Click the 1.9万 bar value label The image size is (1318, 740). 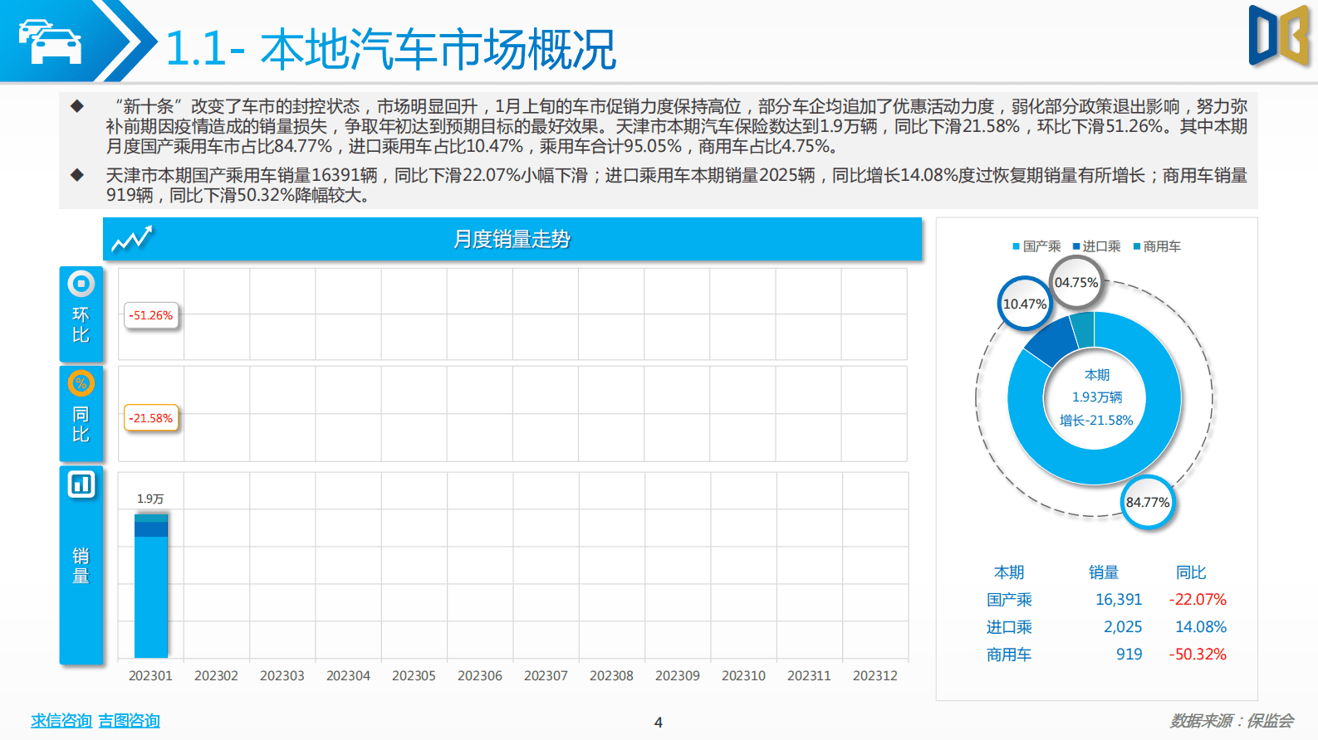[150, 499]
